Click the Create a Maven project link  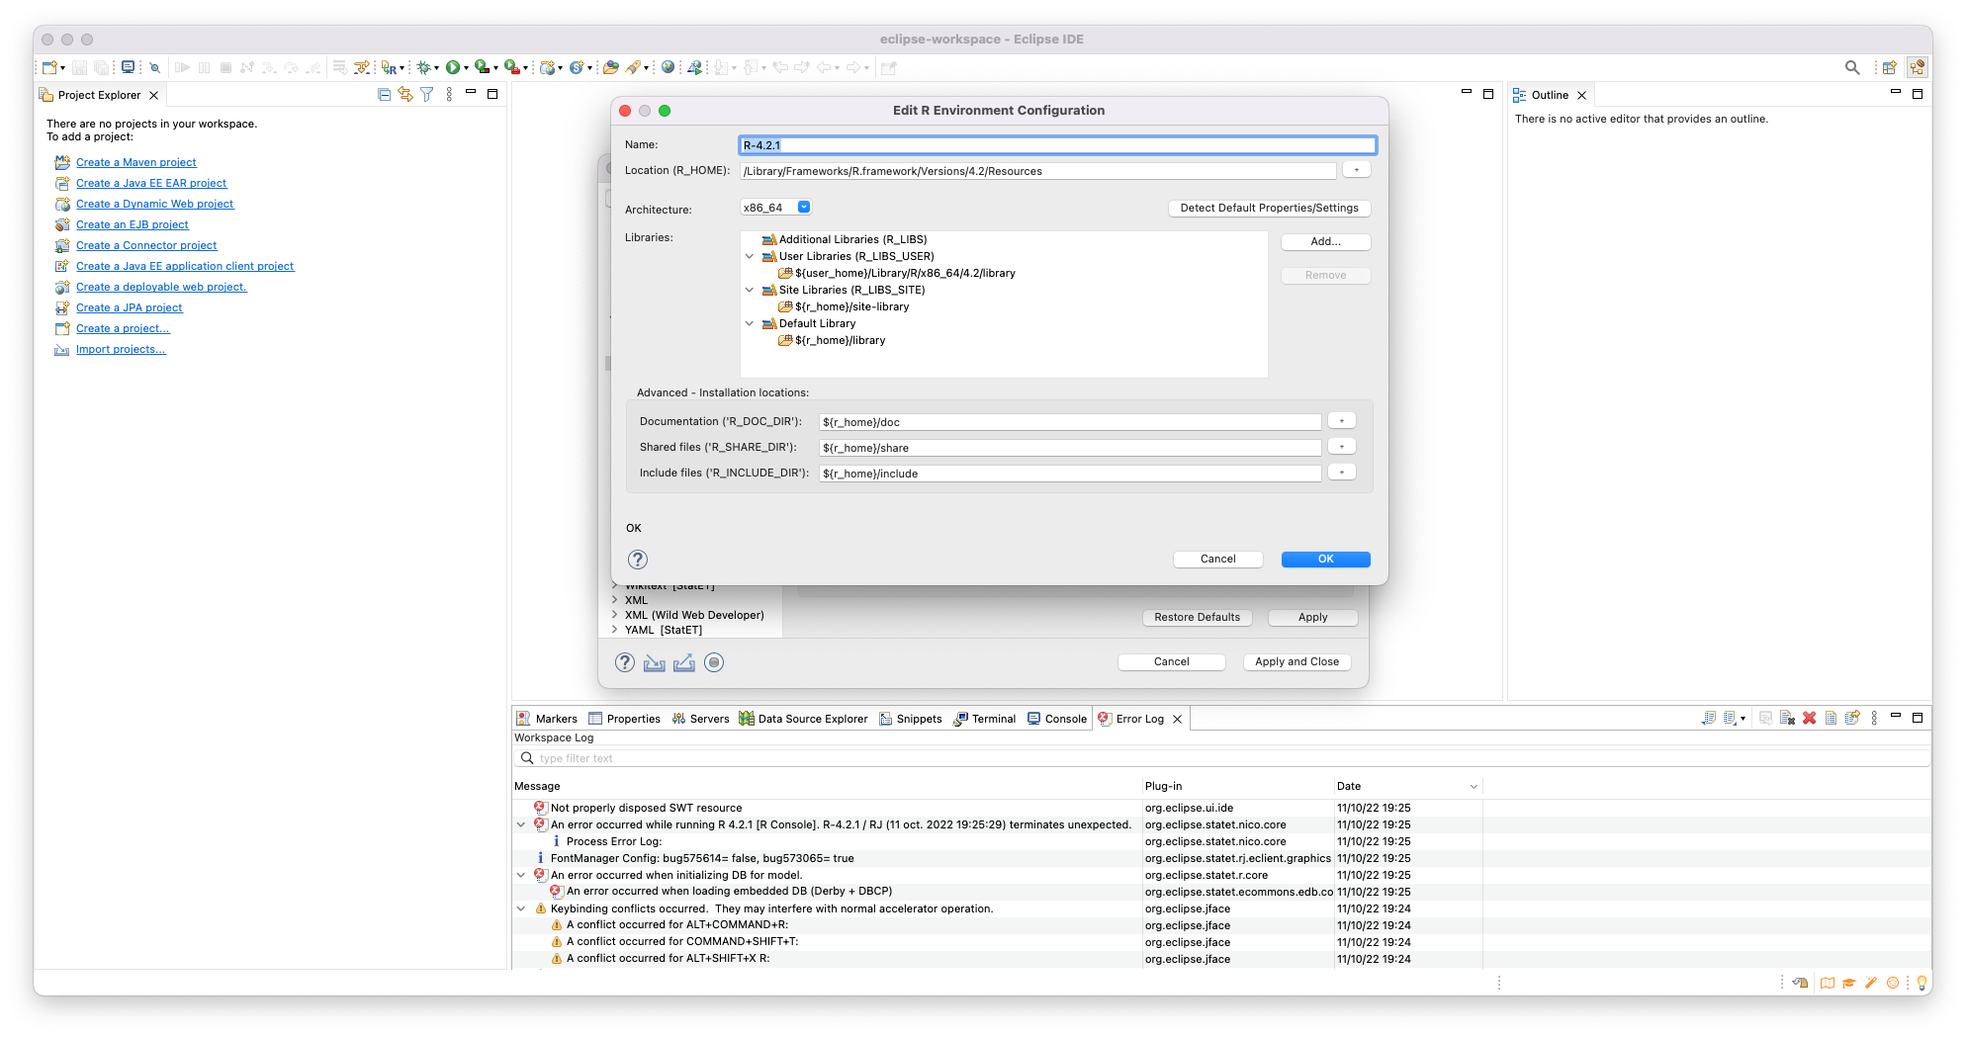coord(136,162)
